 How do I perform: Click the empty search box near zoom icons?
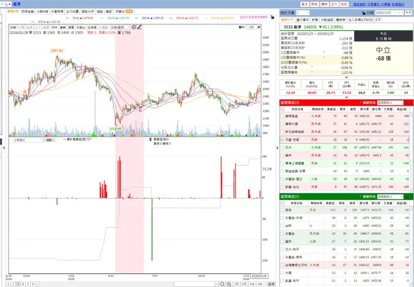(x=195, y=284)
